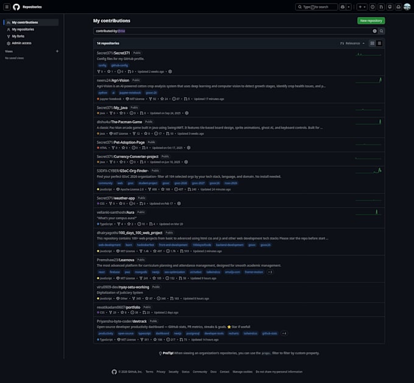
Task: Open the Premshaw23/Learnova repository
Action: [116, 260]
